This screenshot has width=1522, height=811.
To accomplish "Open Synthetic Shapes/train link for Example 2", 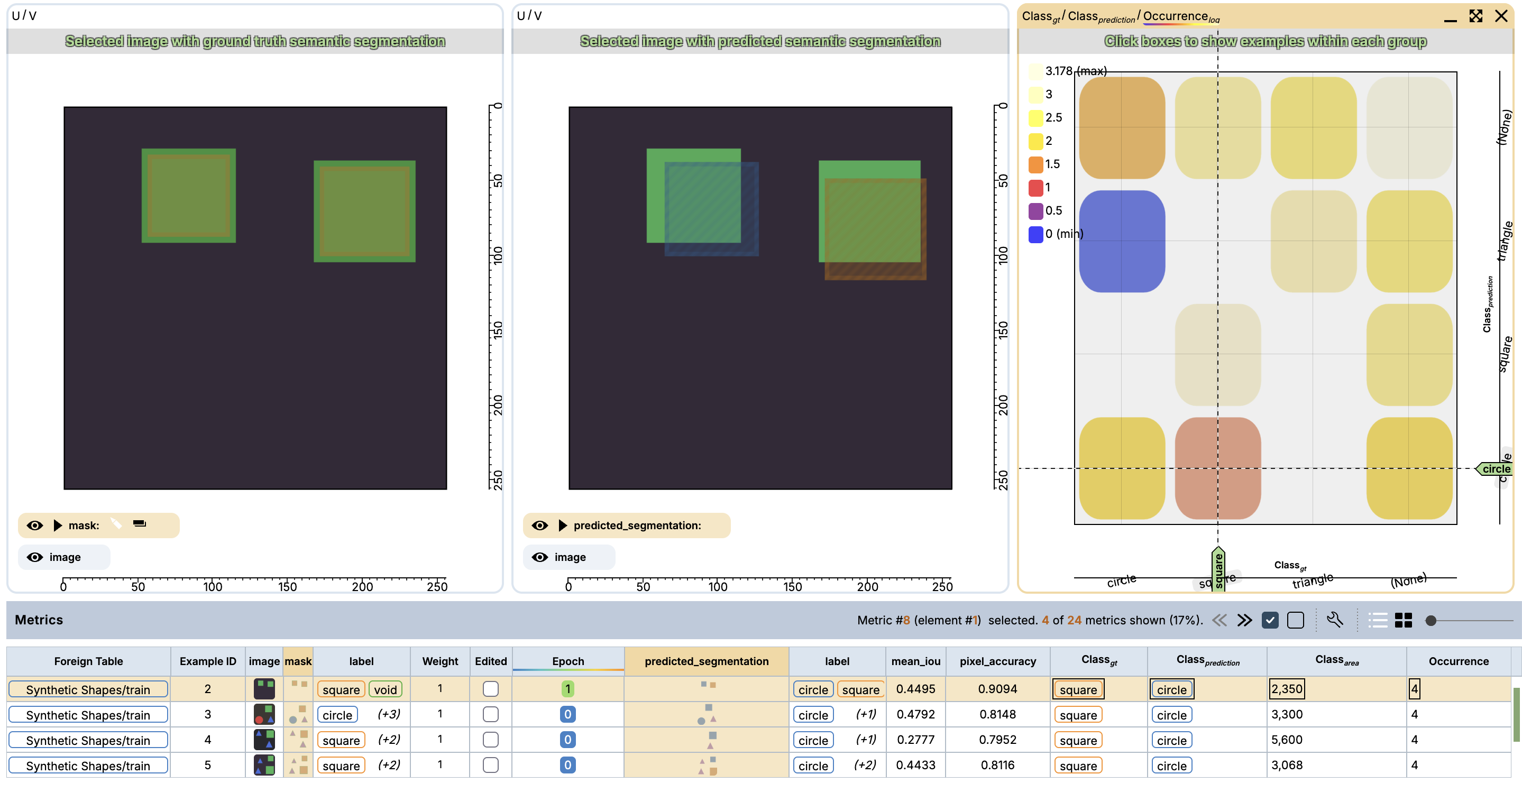I will (x=88, y=689).
